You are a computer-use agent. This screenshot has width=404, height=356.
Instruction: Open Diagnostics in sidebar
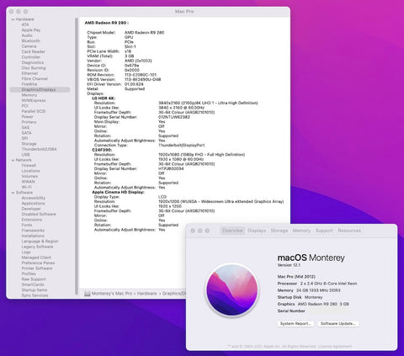(33, 62)
